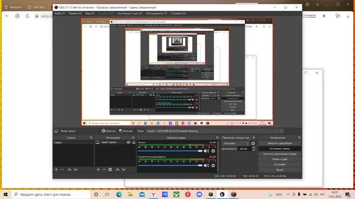Click Запустить виртуальную камеру button
The width and height of the screenshot is (355, 199).
(x=280, y=154)
